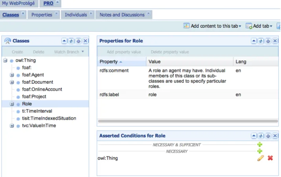
Task: Switch to the Properties tab
Action: point(42,15)
